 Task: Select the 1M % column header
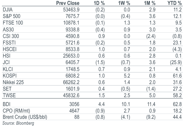[x=150, y=3]
